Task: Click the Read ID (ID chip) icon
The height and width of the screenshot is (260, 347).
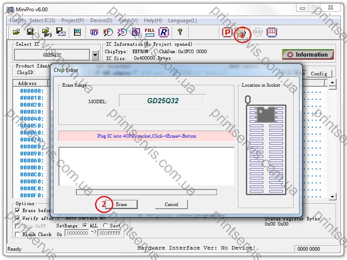Action: pos(94,32)
